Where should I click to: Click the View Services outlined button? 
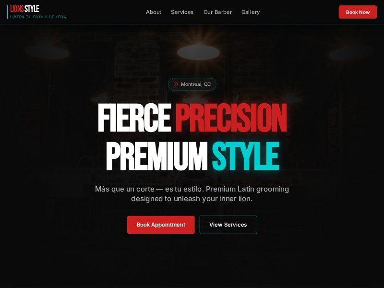[x=228, y=225]
